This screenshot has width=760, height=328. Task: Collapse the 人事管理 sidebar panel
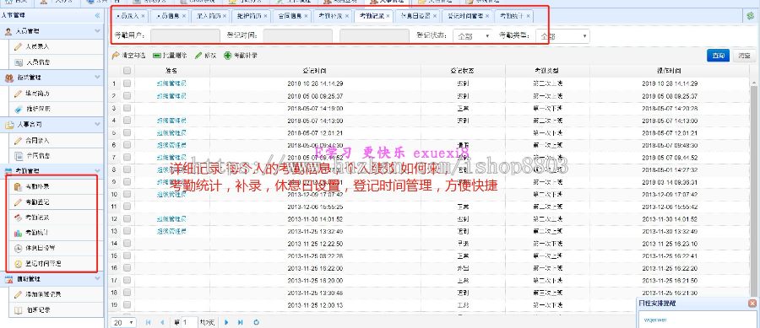(97, 15)
